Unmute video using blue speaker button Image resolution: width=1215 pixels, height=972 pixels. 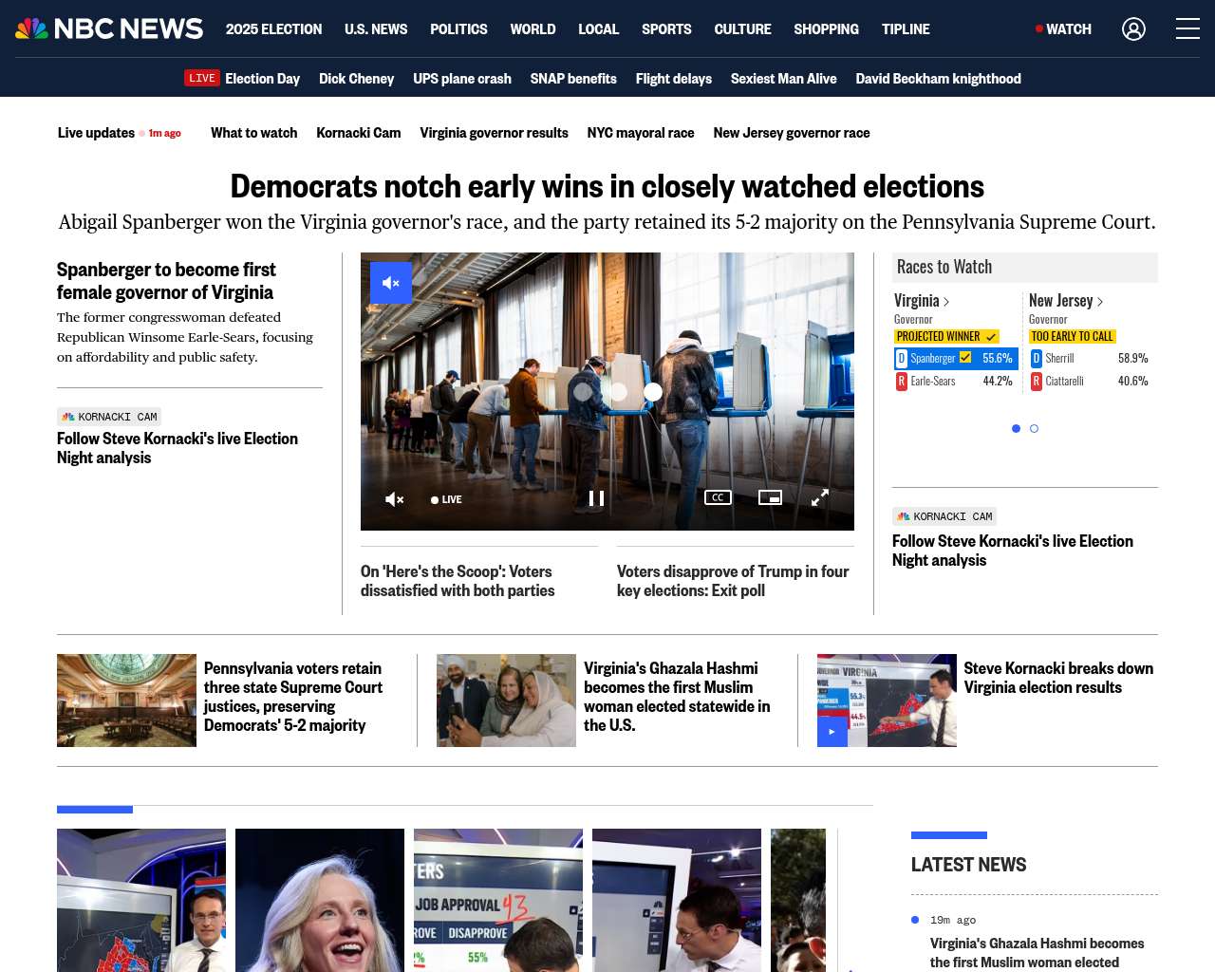(x=391, y=283)
